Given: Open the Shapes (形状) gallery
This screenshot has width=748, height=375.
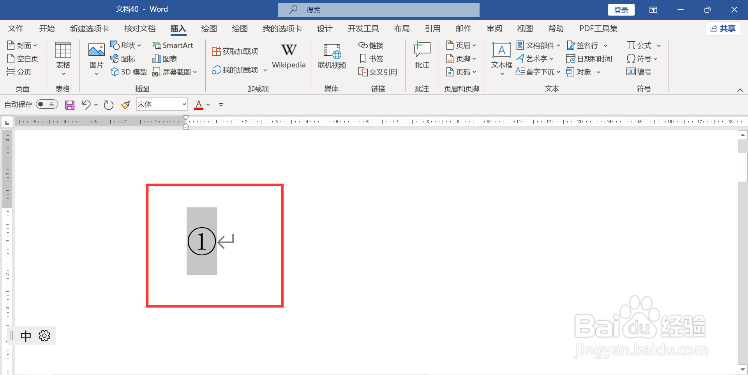Looking at the screenshot, I should pos(125,45).
